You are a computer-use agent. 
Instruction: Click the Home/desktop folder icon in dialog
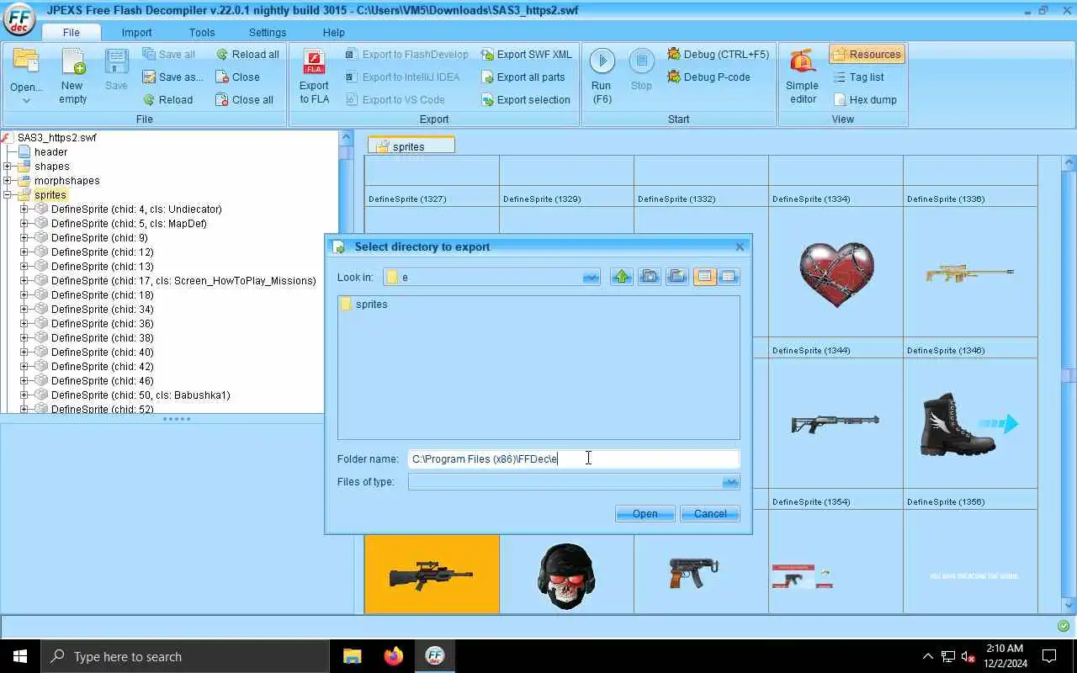[650, 277]
